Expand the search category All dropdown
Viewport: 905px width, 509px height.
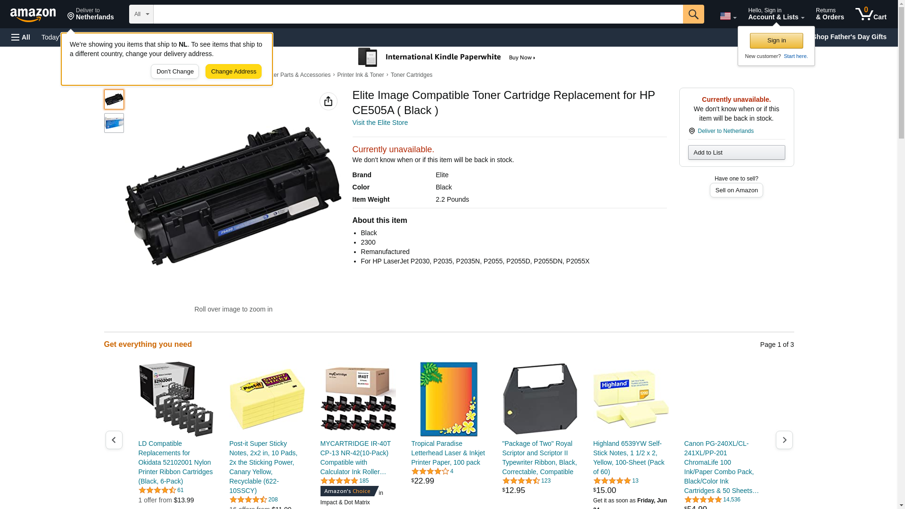pos(141,14)
